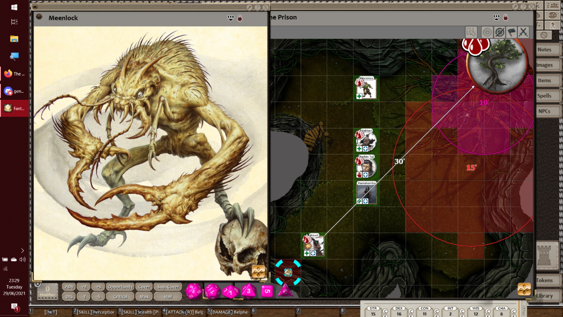
Task: Toggle the Half damage modifier
Action: pos(168,296)
